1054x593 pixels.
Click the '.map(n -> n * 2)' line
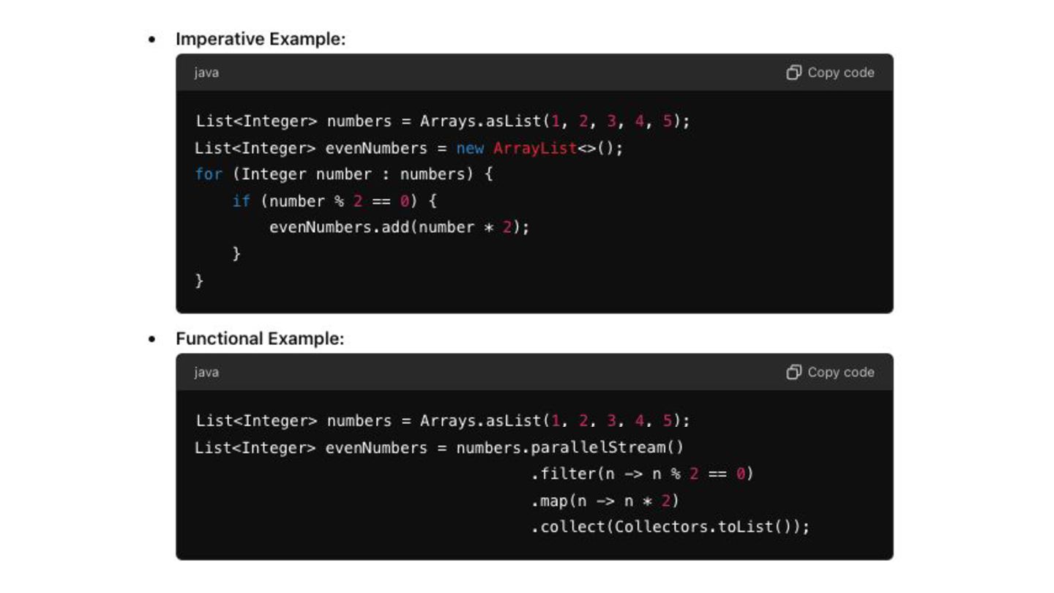tap(605, 501)
